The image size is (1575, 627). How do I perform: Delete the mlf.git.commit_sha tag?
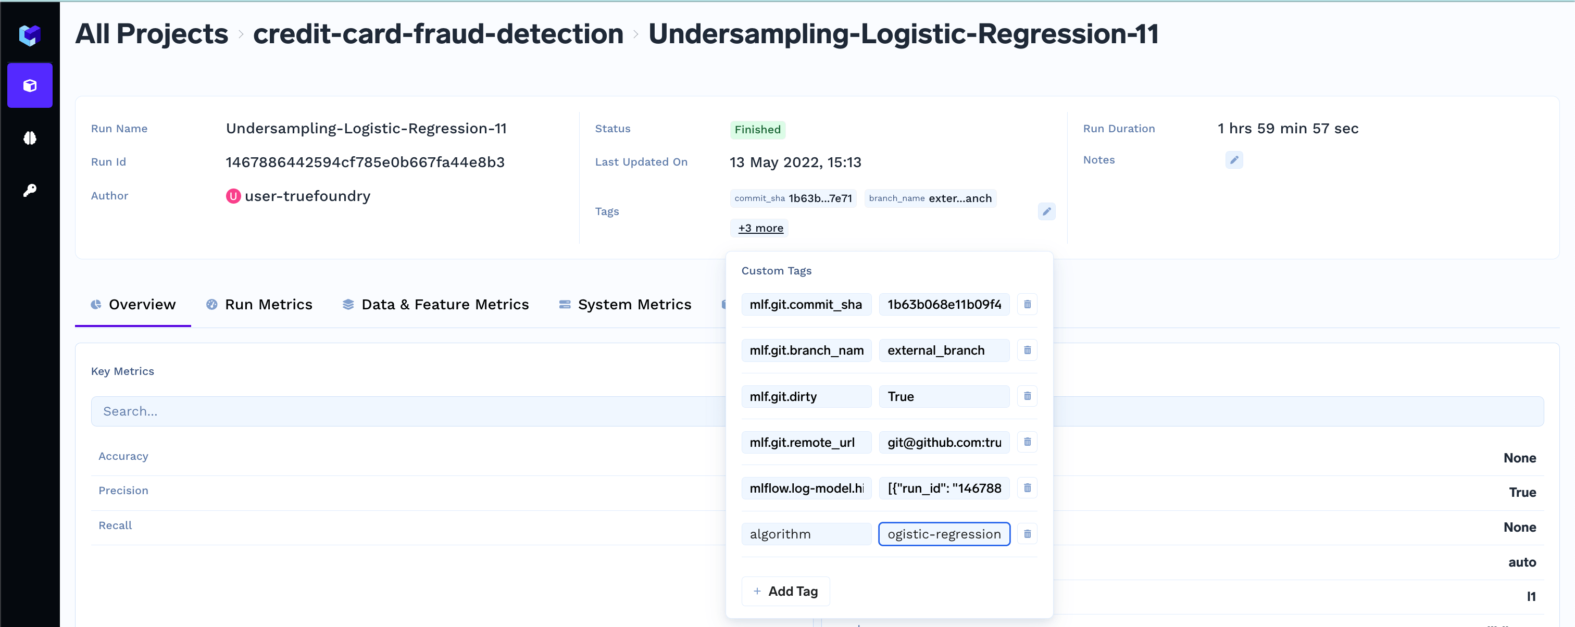[x=1027, y=304]
